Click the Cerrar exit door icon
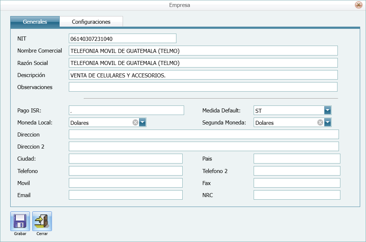The height and width of the screenshot is (242, 366). click(42, 221)
